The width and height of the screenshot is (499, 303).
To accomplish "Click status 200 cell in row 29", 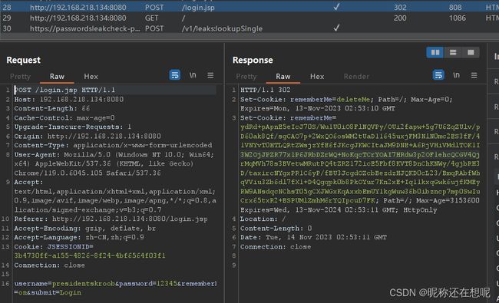I will [x=400, y=18].
